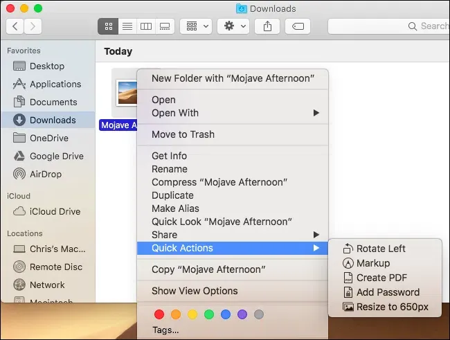This screenshot has width=450, height=340.
Task: Click the Share toolbar button
Action: [267, 26]
